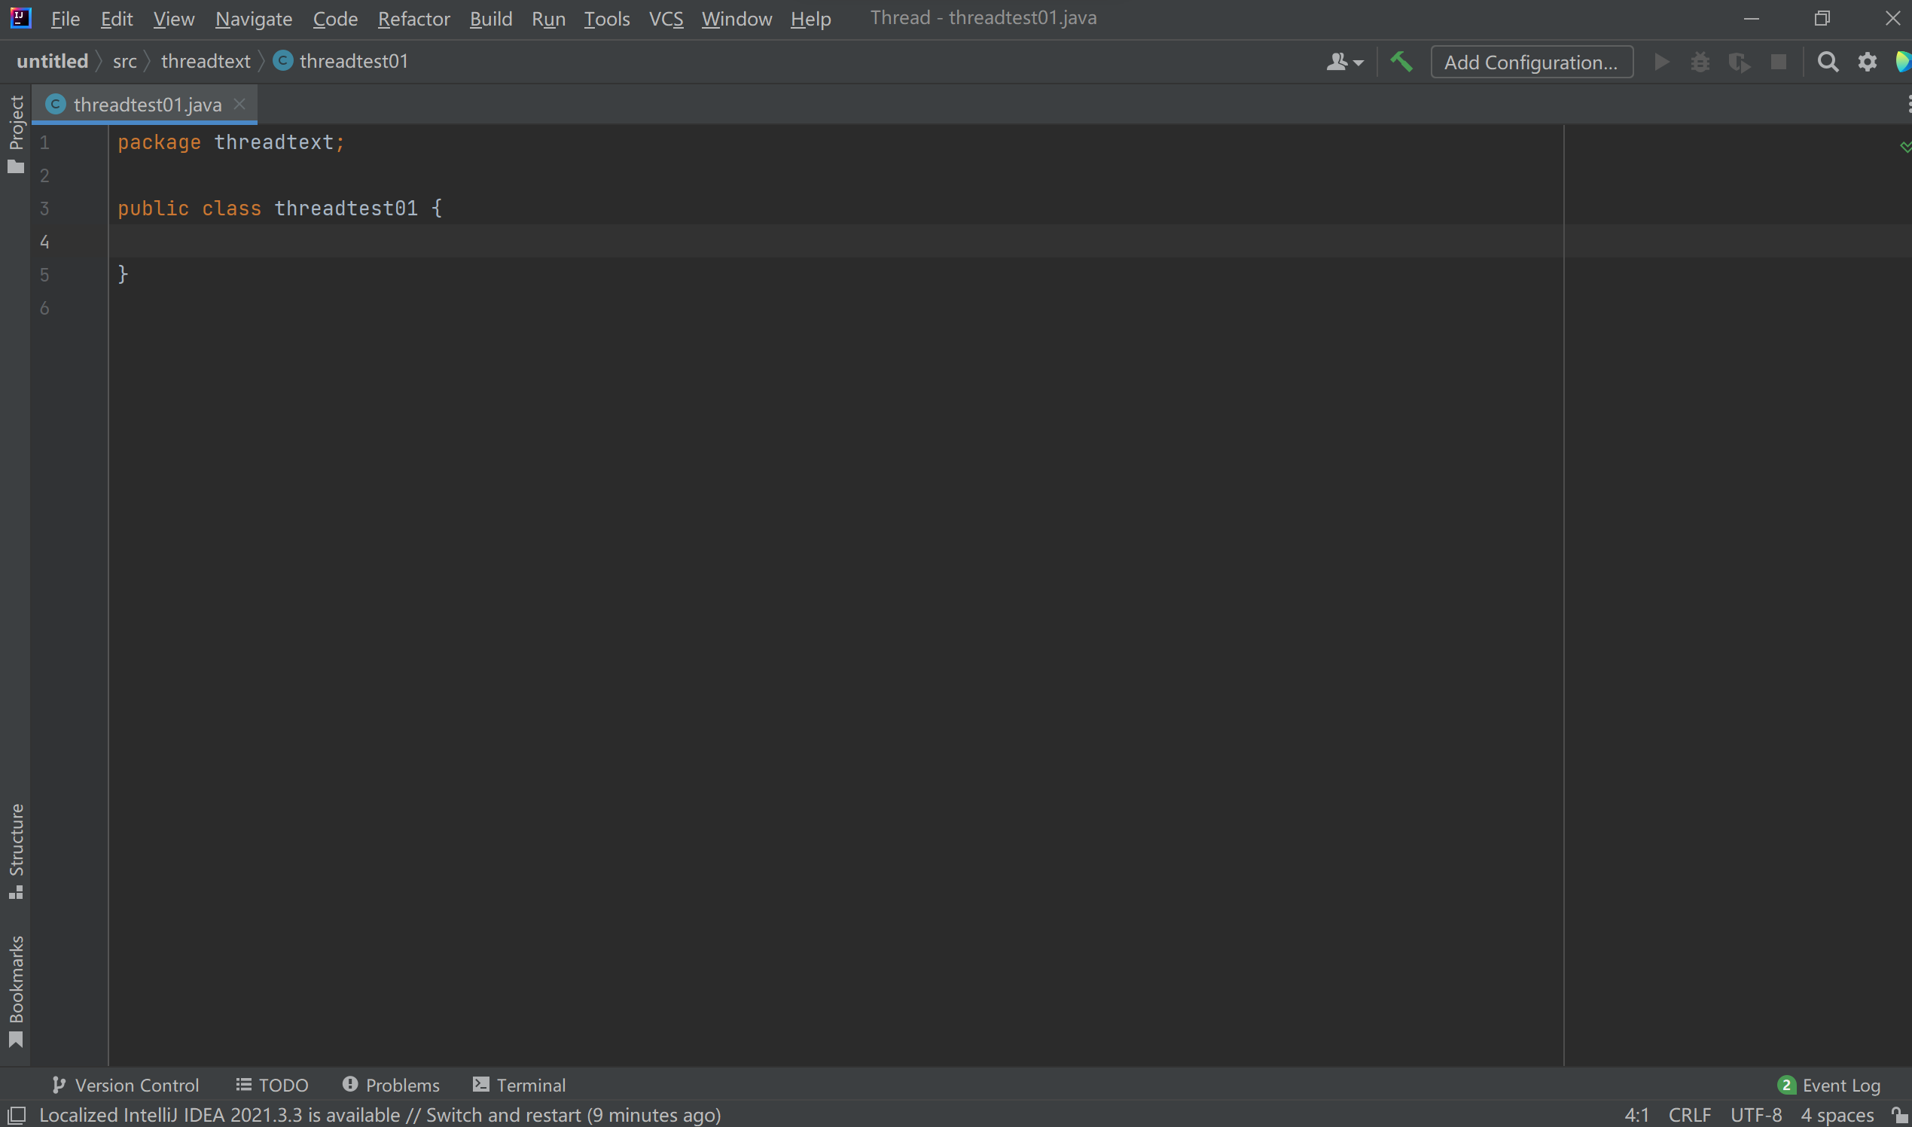Screen dimensions: 1912x1127
Task: Click the IntelliJ update notification message
Action: [380, 1114]
